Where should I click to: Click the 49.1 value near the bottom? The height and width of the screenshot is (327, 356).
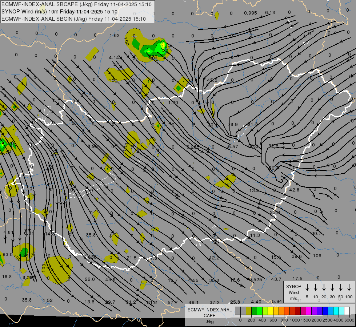pos(193,303)
